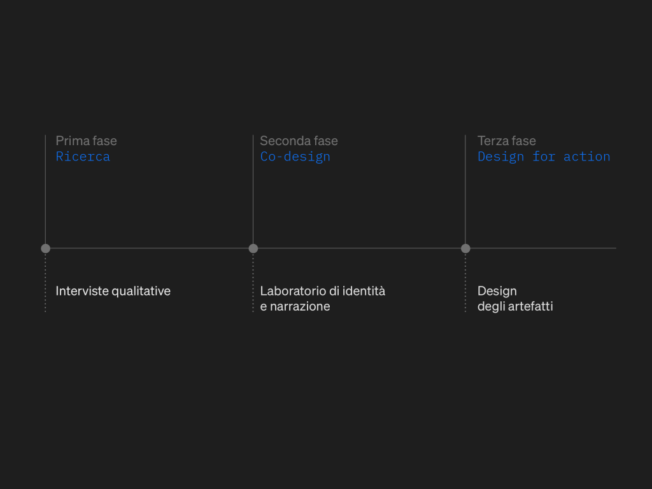Open the "Design for action" blue title
Image resolution: width=652 pixels, height=489 pixels.
pyautogui.click(x=544, y=157)
